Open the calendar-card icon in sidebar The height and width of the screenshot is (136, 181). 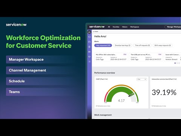tap(89, 42)
